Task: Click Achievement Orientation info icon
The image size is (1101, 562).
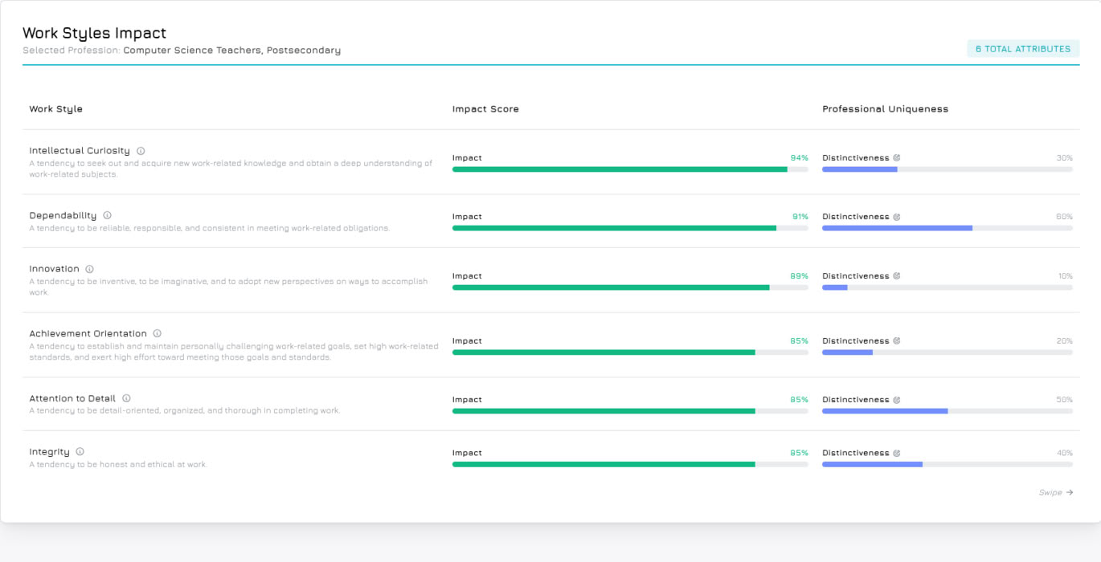Action: coord(157,334)
